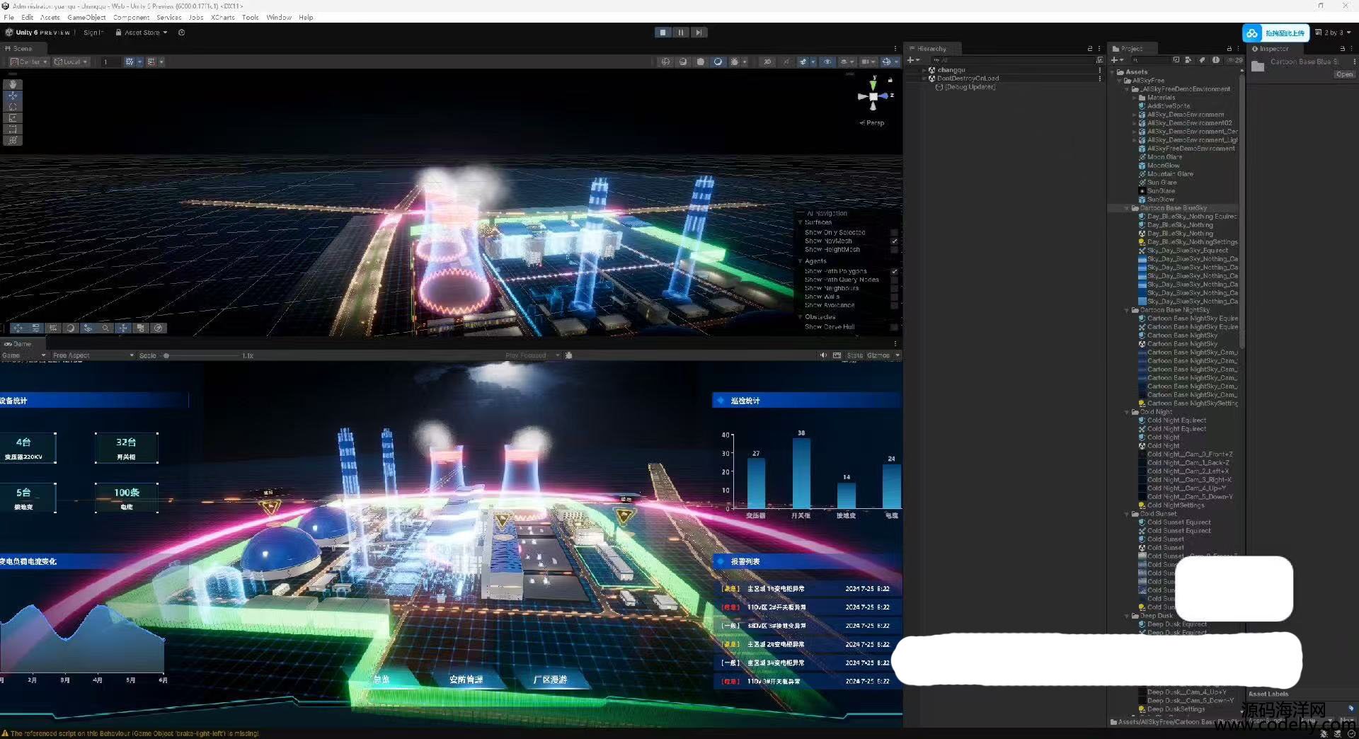1359x739 pixels.
Task: Click the 安防管理 button in game
Action: click(x=466, y=680)
